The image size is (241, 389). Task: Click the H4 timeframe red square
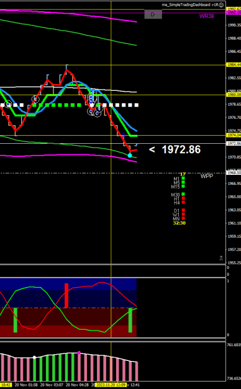coord(183,202)
